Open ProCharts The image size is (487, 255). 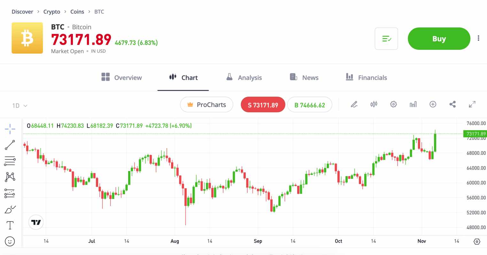206,105
